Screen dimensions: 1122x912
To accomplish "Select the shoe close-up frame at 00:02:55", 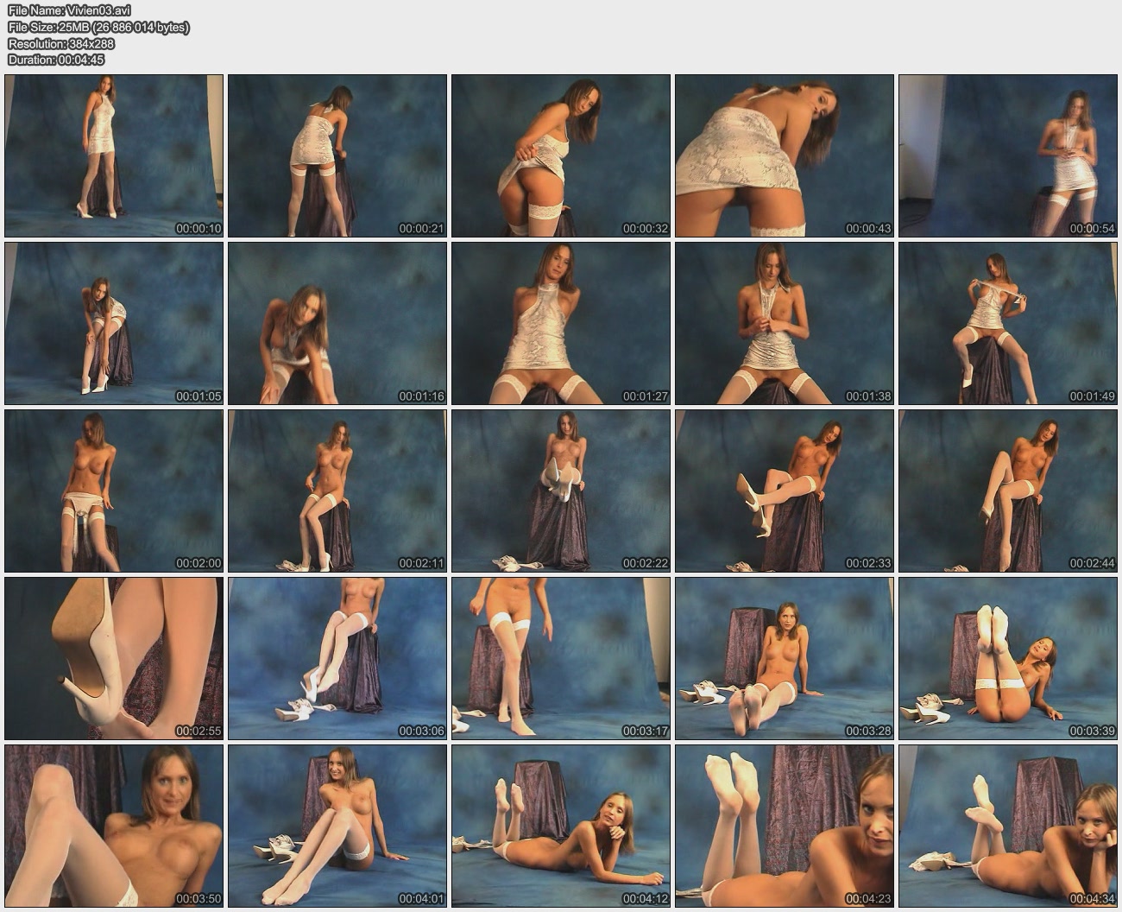I will 114,658.
